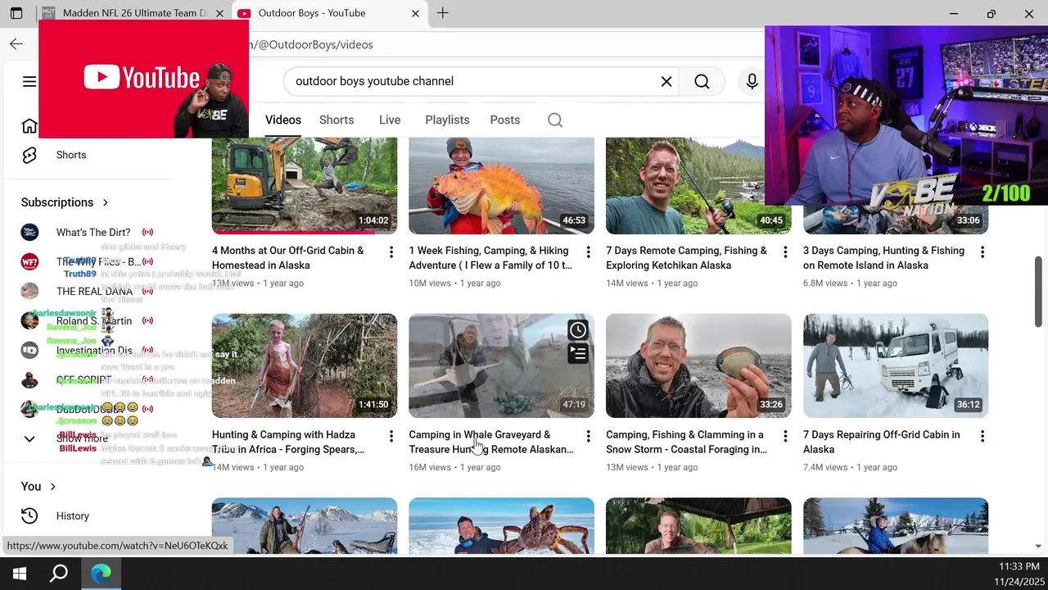Add Whale Graveyard video to Watch Later
The height and width of the screenshot is (590, 1048).
(578, 330)
